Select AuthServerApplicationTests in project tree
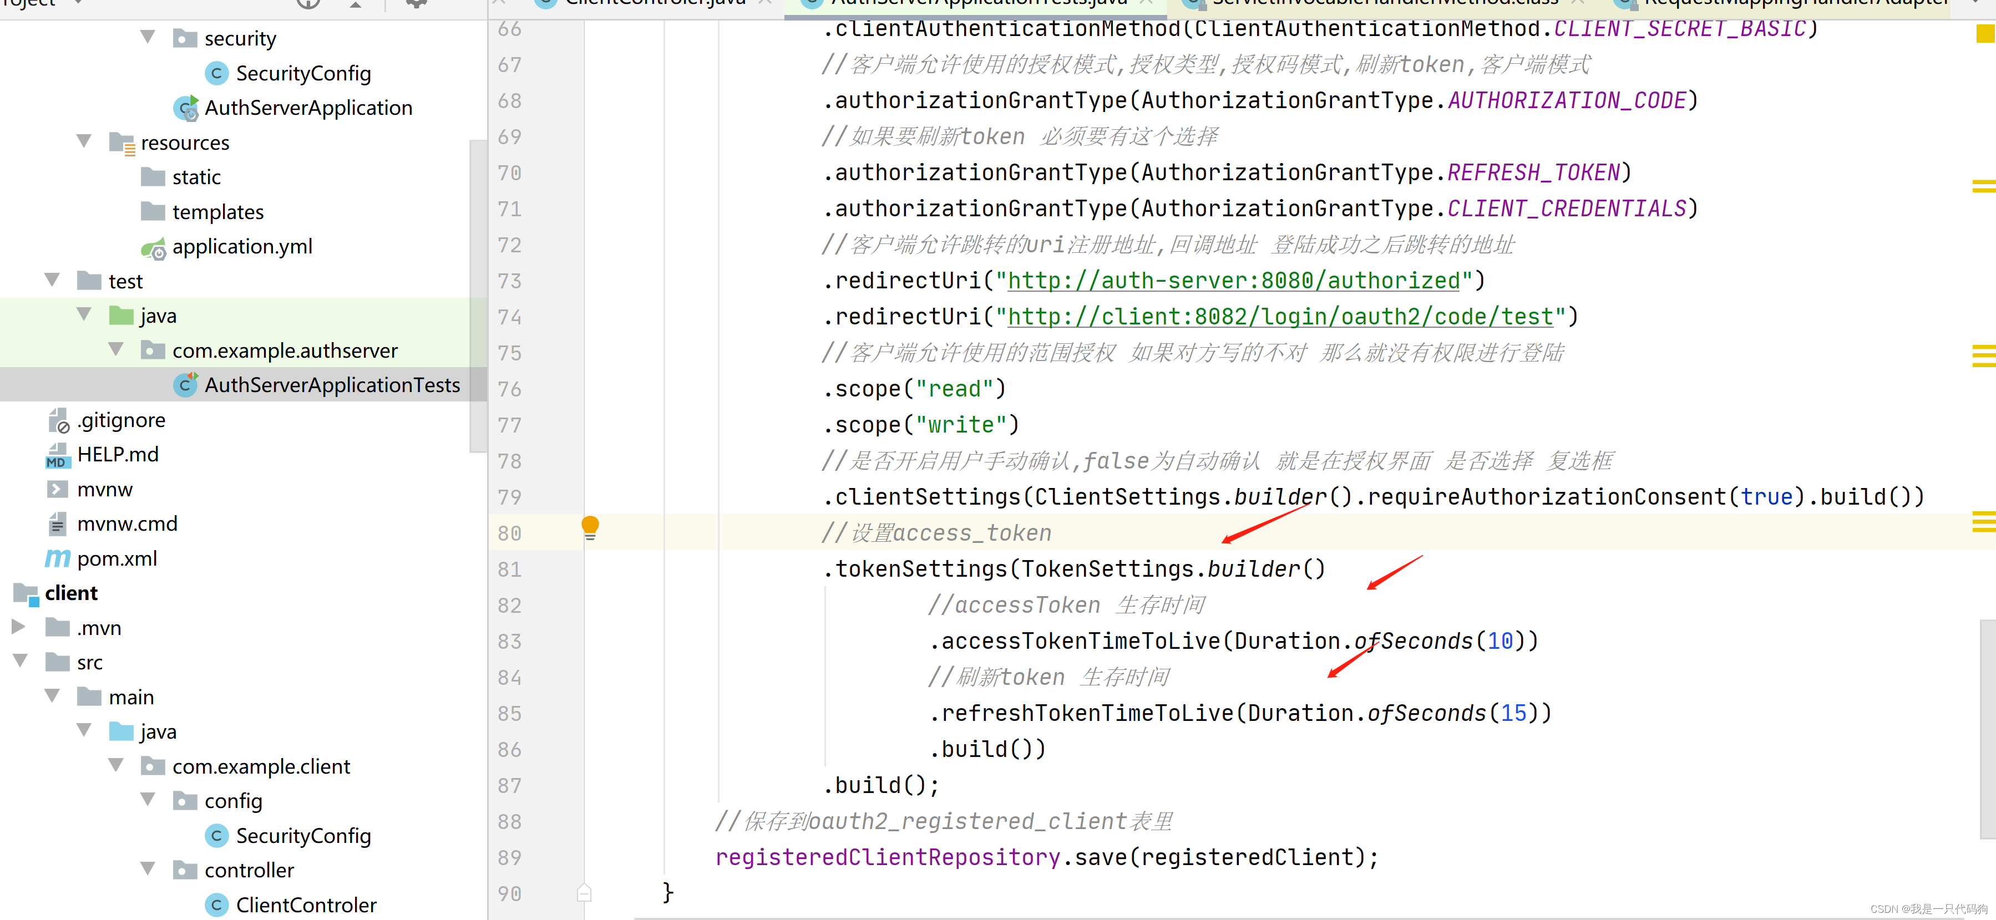 click(x=332, y=385)
